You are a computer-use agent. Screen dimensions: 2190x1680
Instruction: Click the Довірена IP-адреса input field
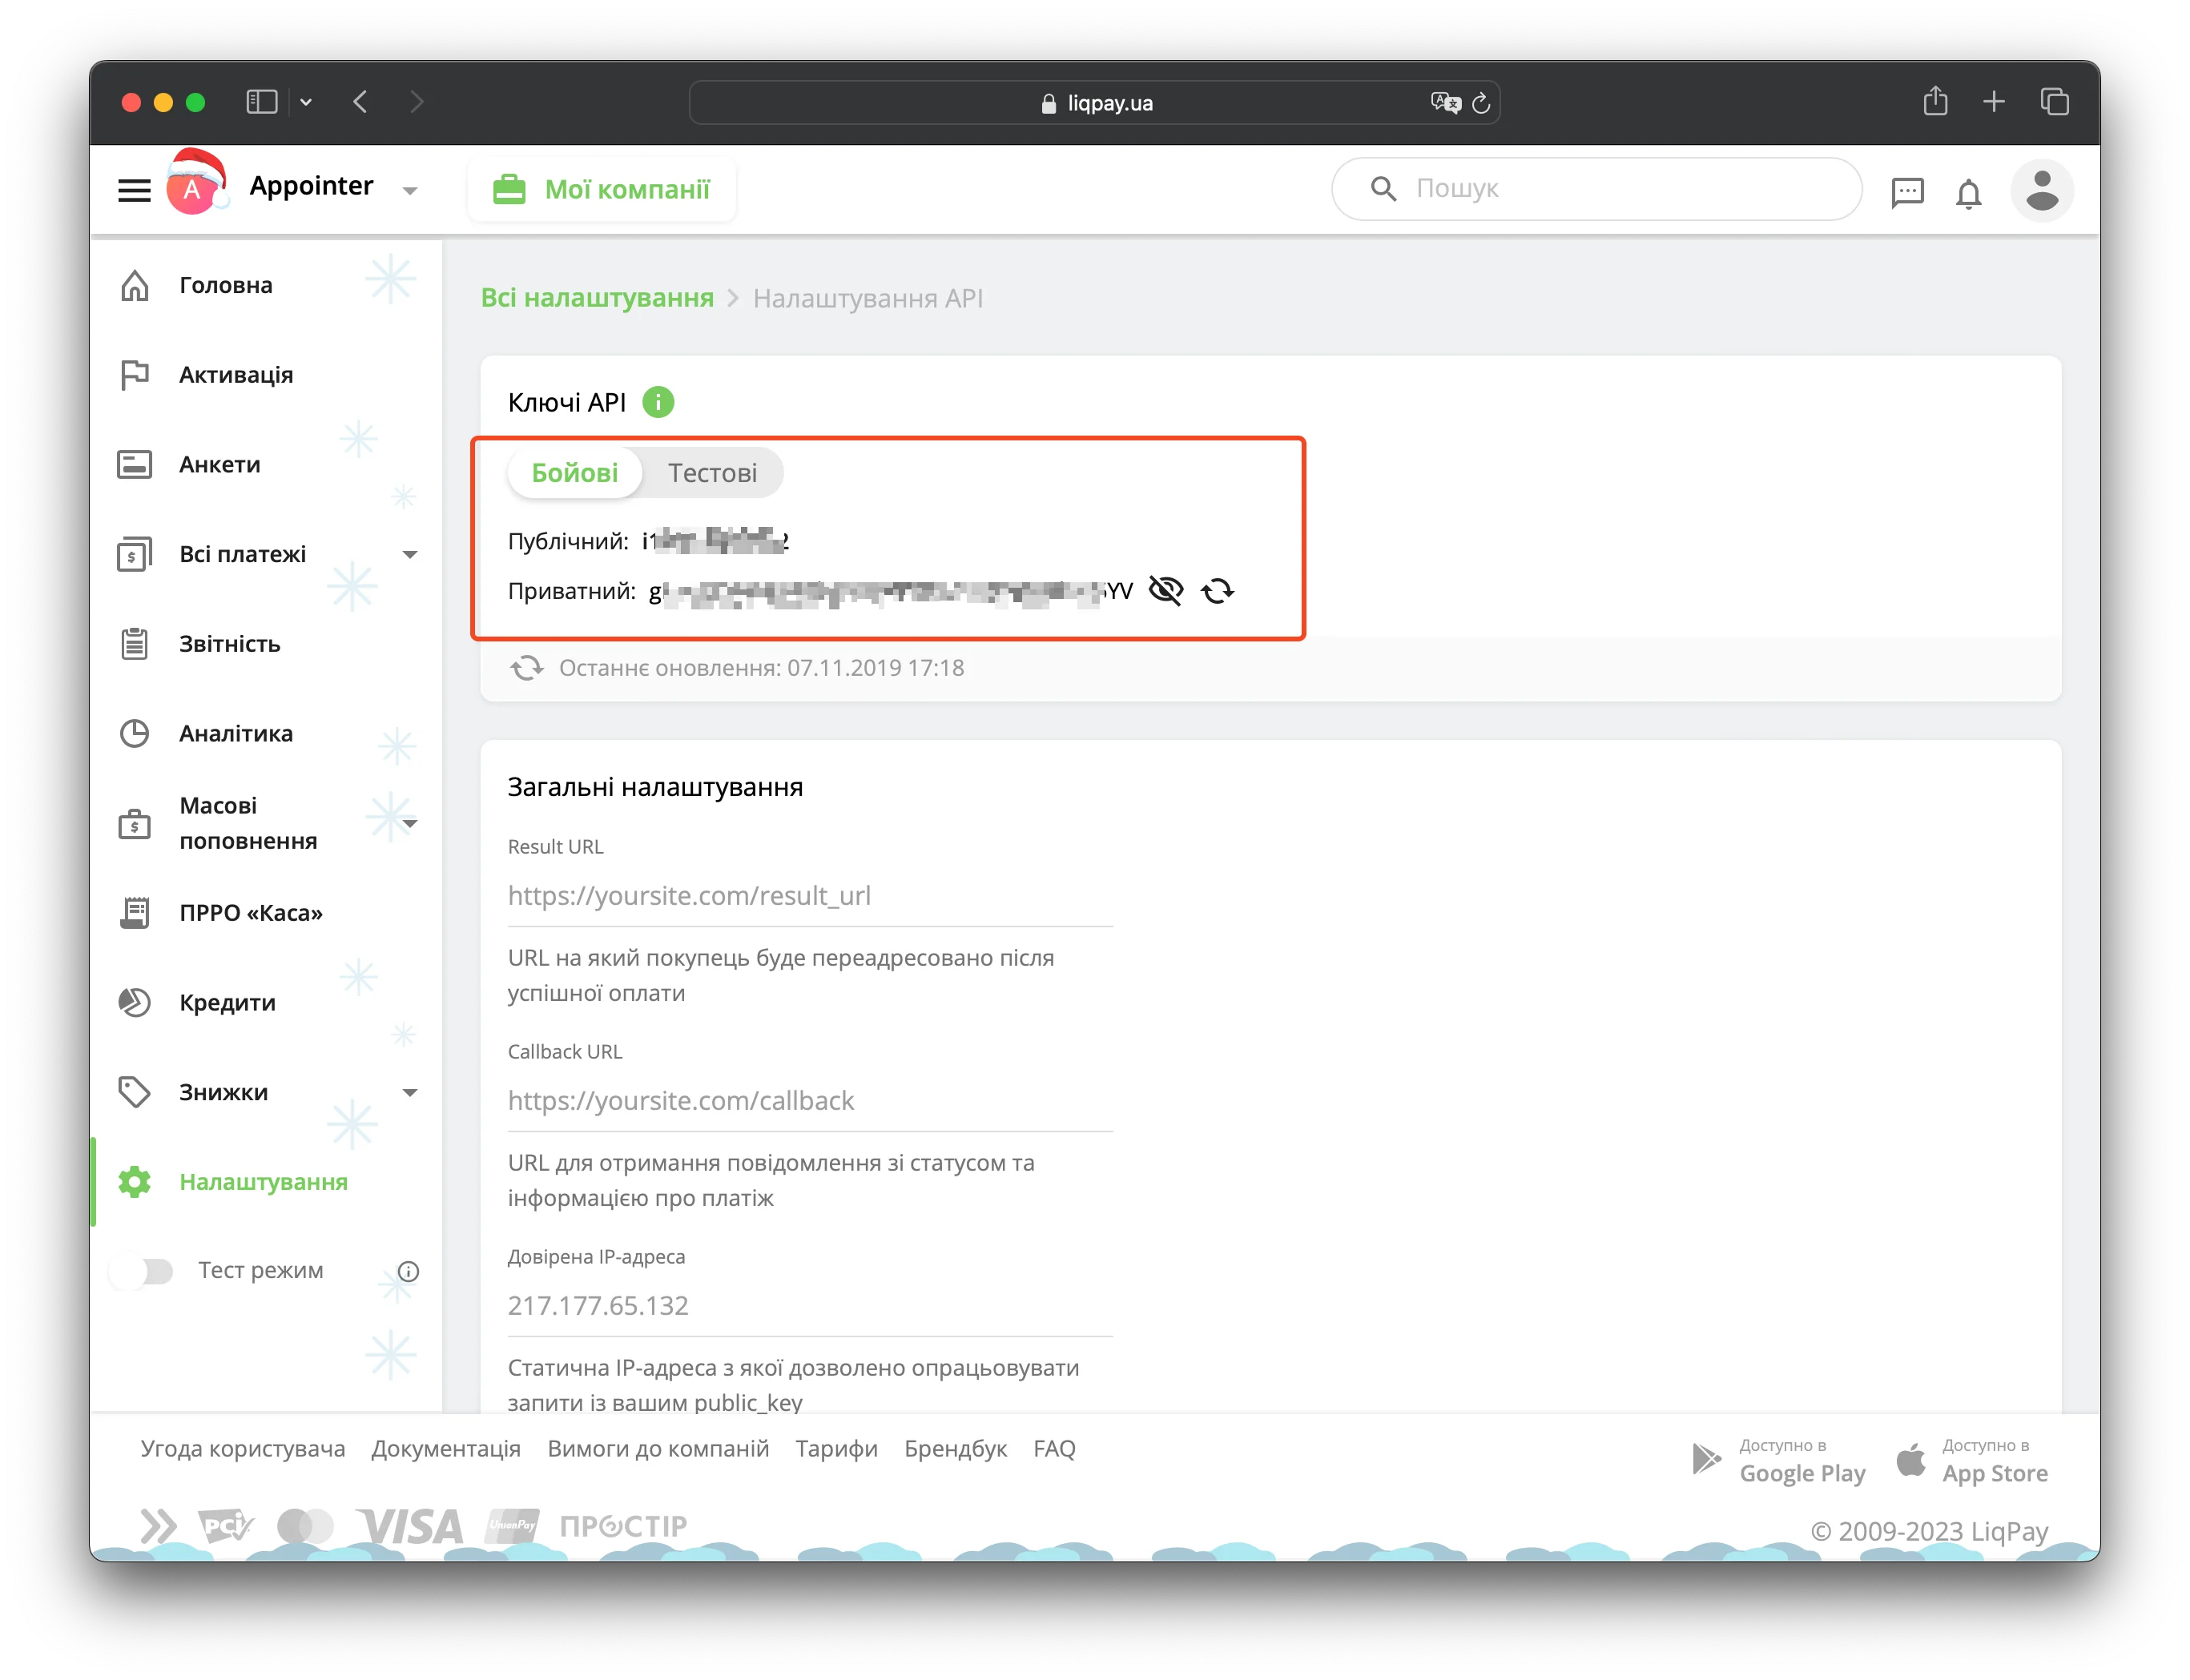click(811, 1305)
